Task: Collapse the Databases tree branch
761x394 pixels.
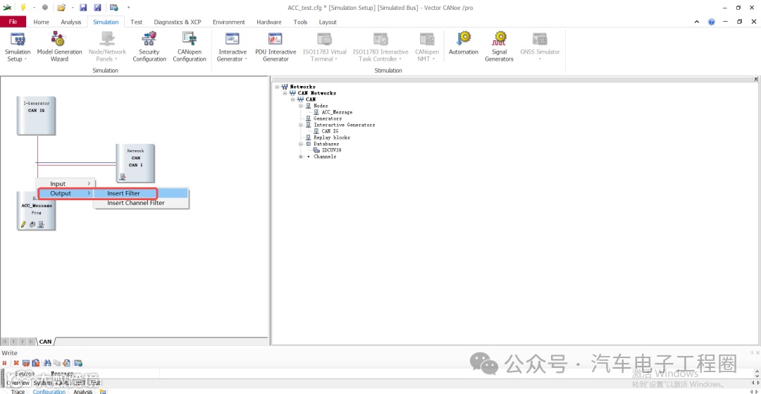Action: (x=301, y=144)
